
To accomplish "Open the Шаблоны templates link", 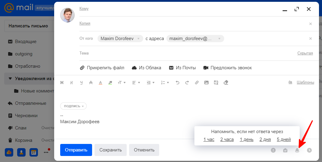I will pyautogui.click(x=305, y=82).
